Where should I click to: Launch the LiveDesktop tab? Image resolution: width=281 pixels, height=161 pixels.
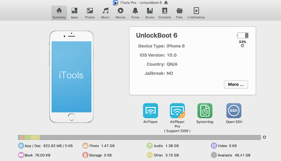(196, 13)
